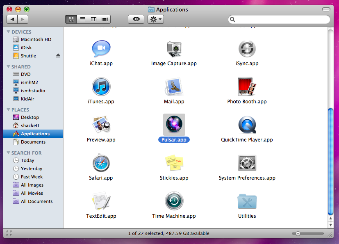
Task: Collapse the DEVICES sidebar section
Action: tap(9, 32)
